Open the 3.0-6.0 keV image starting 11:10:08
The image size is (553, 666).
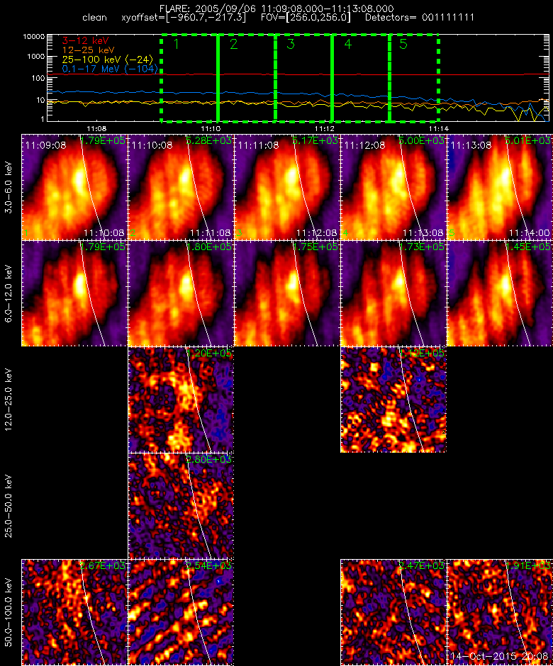[181, 187]
